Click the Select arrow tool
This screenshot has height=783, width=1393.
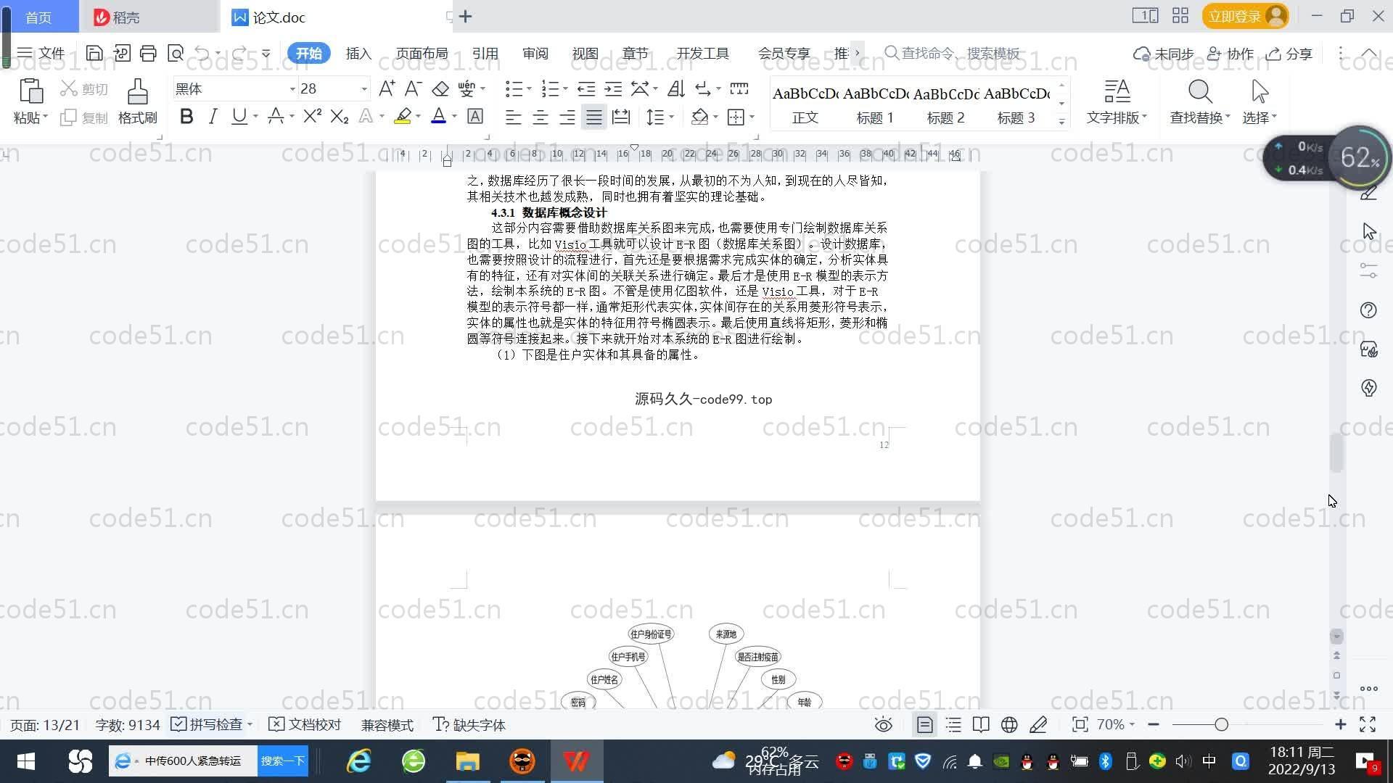(1260, 92)
